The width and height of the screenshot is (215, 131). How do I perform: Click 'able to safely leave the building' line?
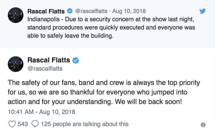pos(70,36)
